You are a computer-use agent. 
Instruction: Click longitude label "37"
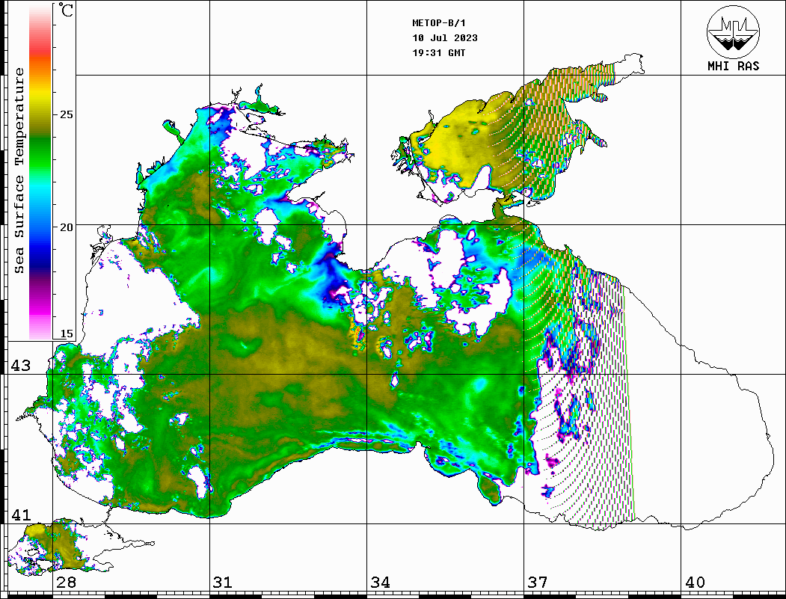(538, 583)
